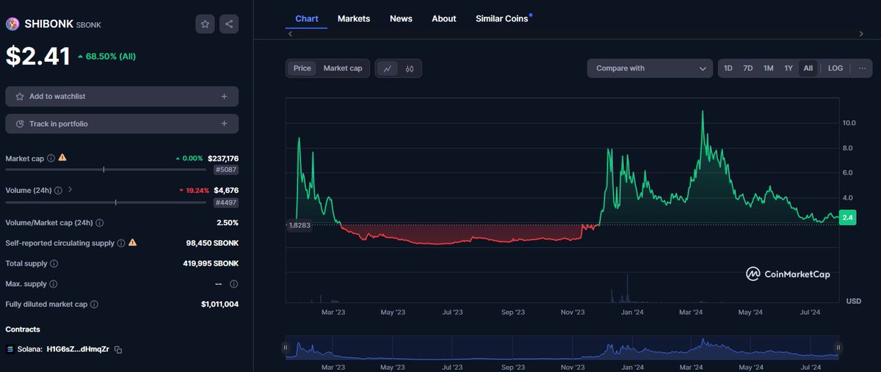The height and width of the screenshot is (372, 881).
Task: Click Add to watchlist button
Action: tap(122, 96)
